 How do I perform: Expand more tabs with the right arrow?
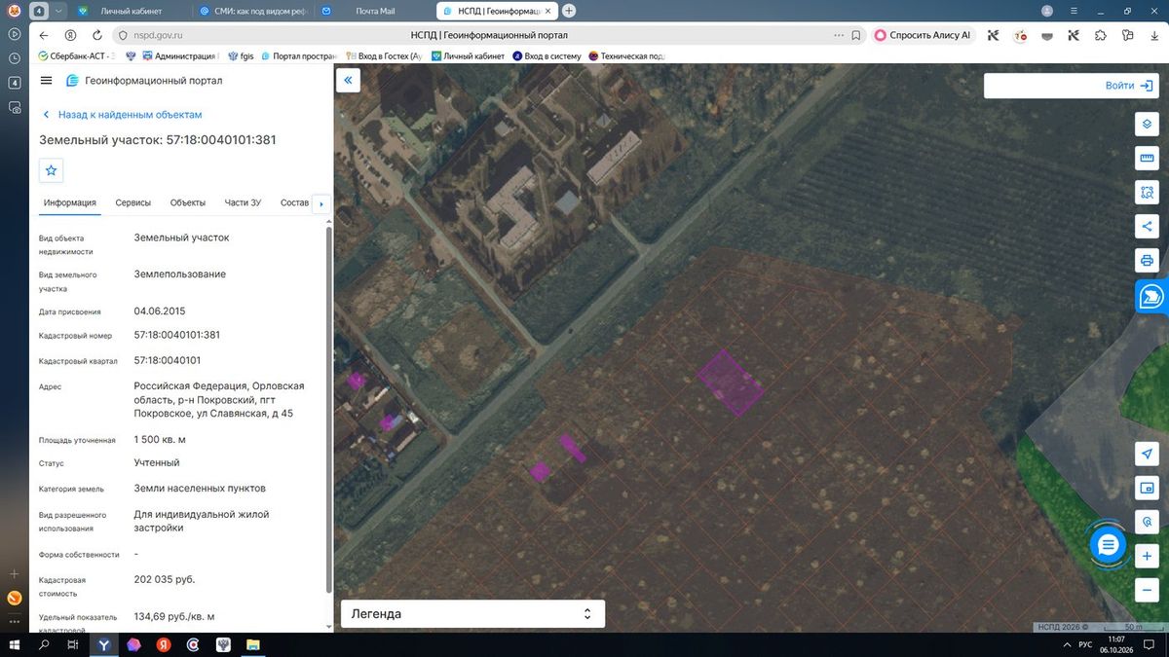pos(321,203)
